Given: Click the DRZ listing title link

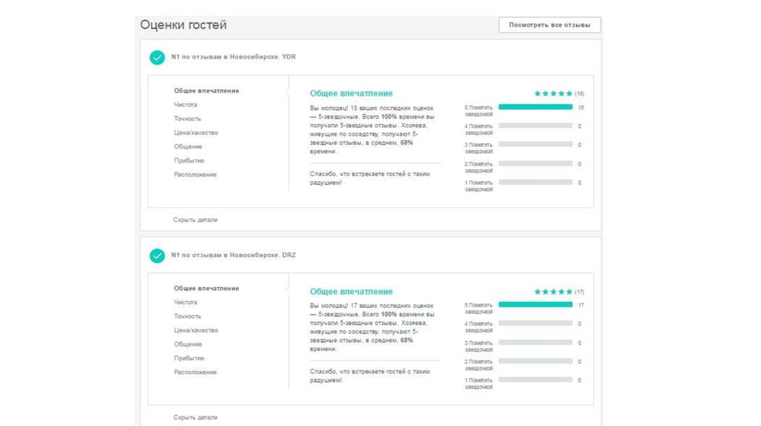Looking at the screenshot, I should [x=233, y=255].
